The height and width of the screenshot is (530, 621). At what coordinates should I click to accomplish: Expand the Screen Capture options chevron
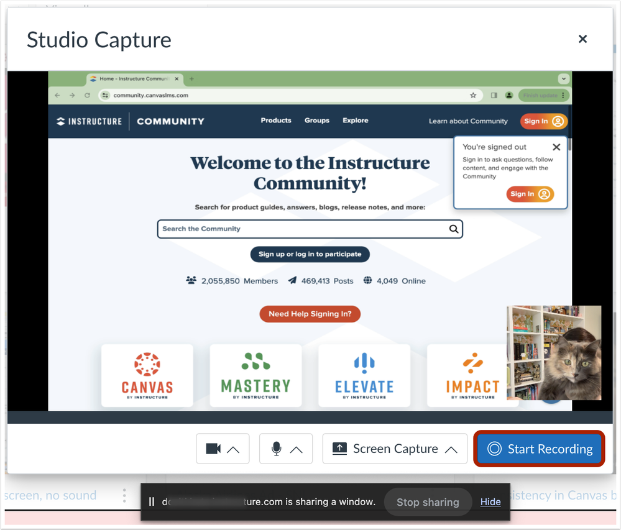click(451, 449)
